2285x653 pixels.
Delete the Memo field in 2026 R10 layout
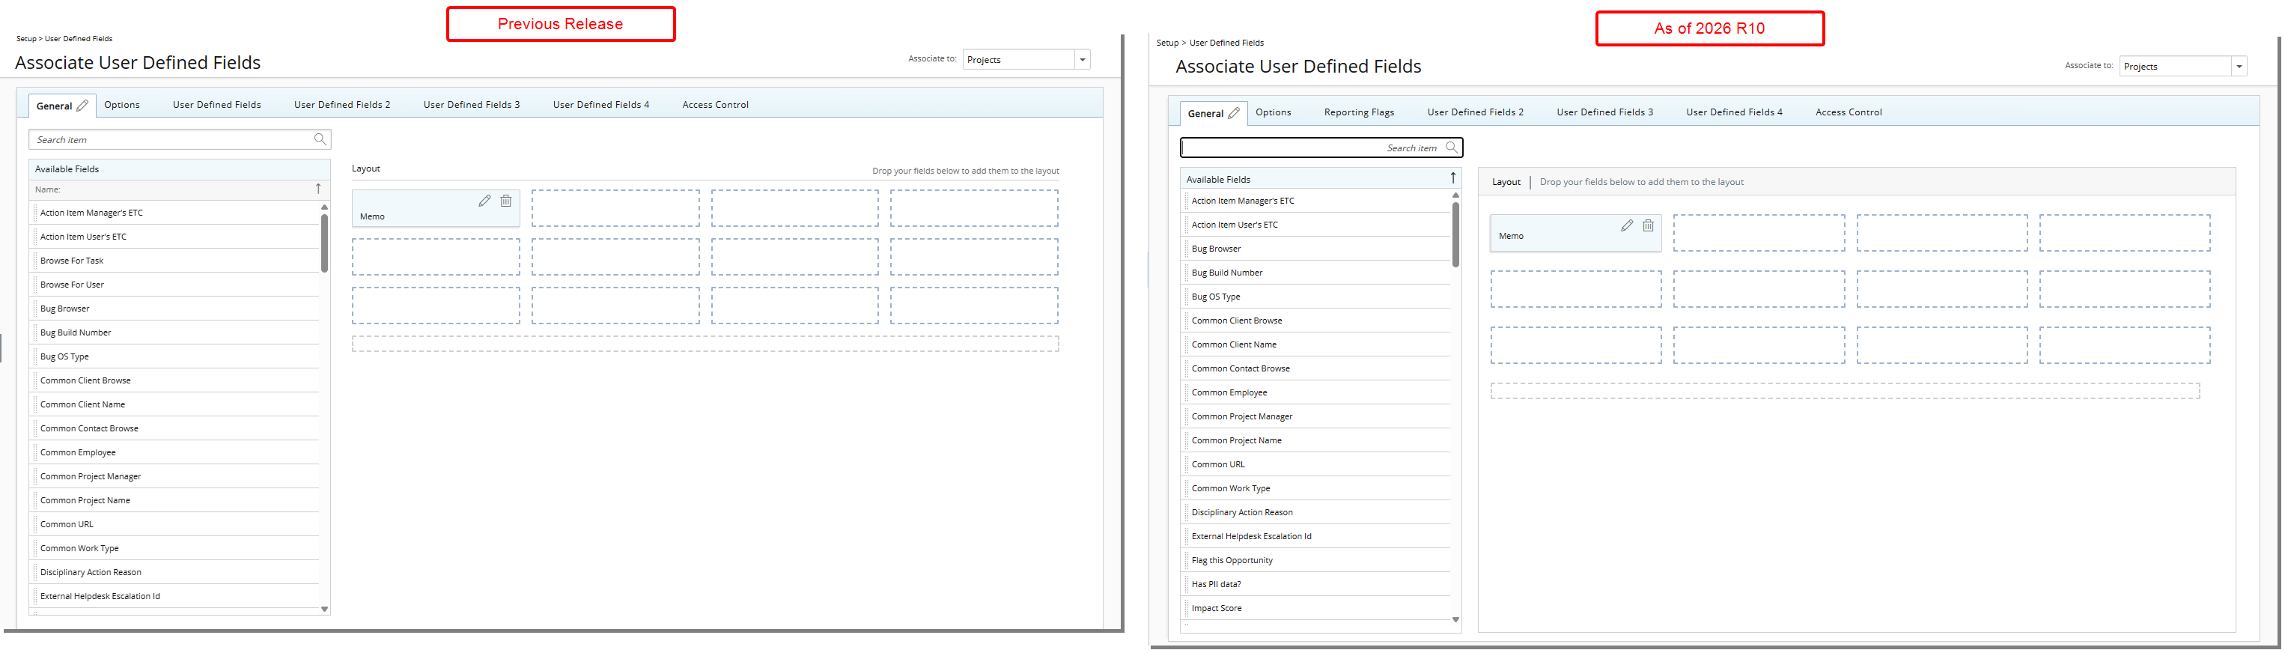click(1648, 225)
